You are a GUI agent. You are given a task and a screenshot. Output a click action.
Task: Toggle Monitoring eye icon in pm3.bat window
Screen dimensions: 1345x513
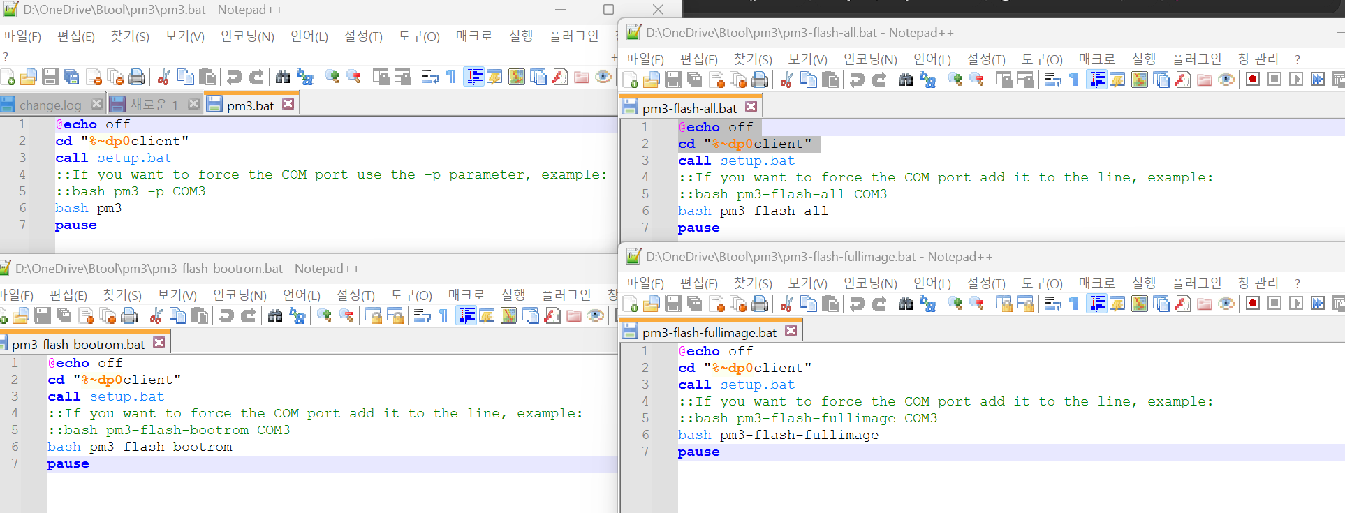pos(604,77)
